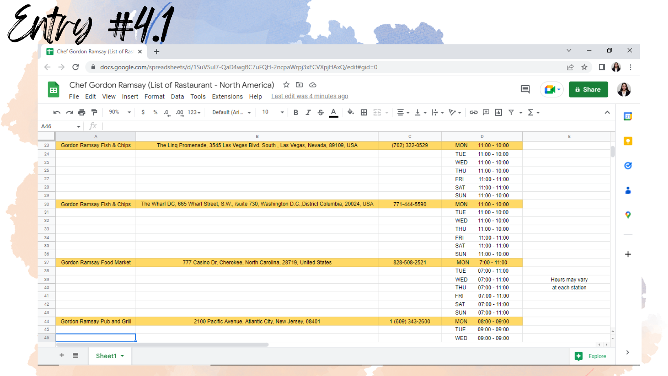Open the last edit version history link
Image resolution: width=668 pixels, height=376 pixels.
tap(310, 96)
